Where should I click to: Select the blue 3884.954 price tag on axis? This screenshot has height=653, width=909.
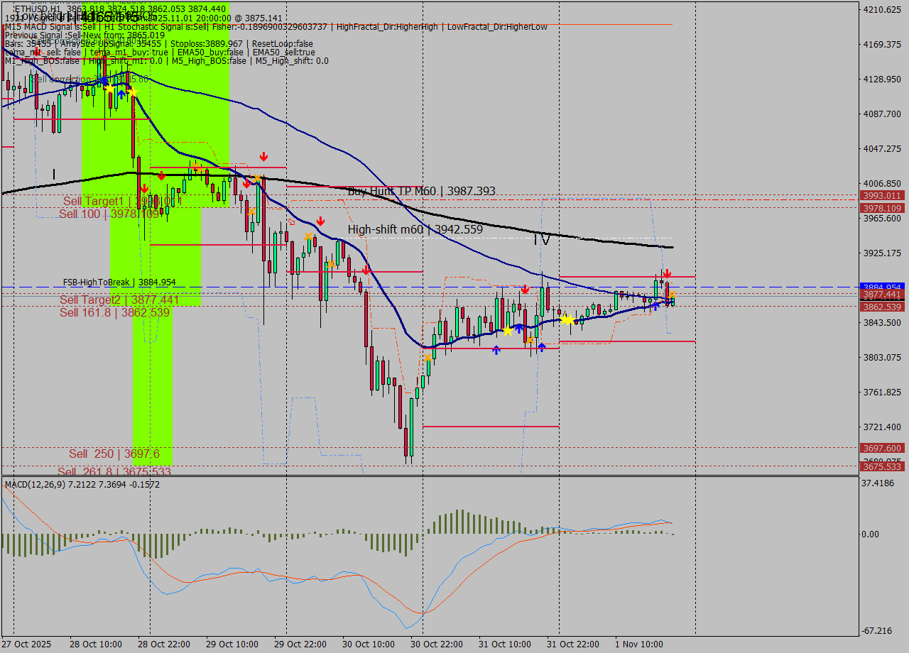coord(882,287)
